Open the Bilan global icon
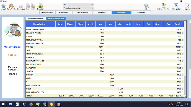The width and height of the screenshot is (191, 107). pos(176,7)
